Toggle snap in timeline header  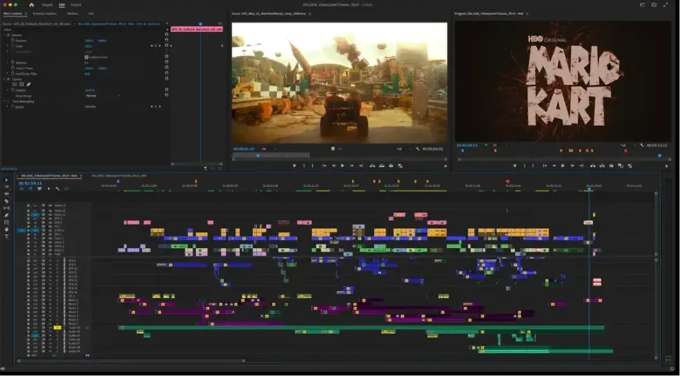(x=31, y=188)
